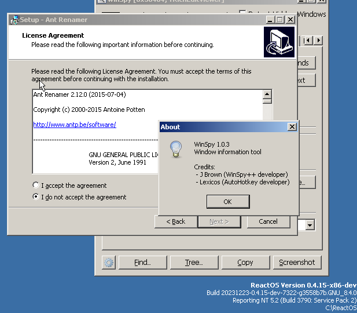The width and height of the screenshot is (357, 313).
Task: Click the "License Agreement" heading
Action: tap(53, 35)
